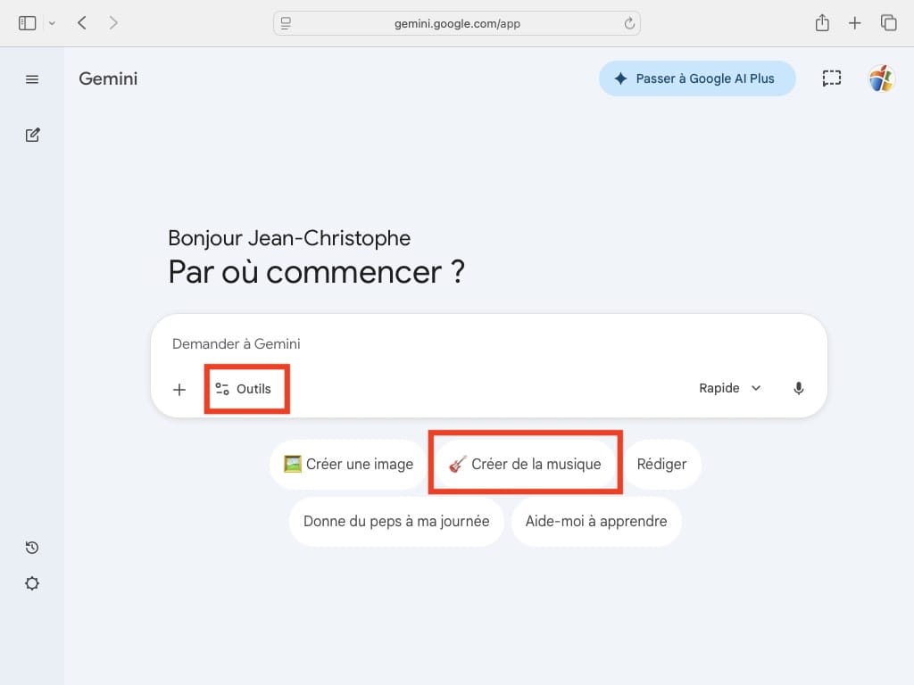Select the Créer une image suggestion

[x=348, y=465]
